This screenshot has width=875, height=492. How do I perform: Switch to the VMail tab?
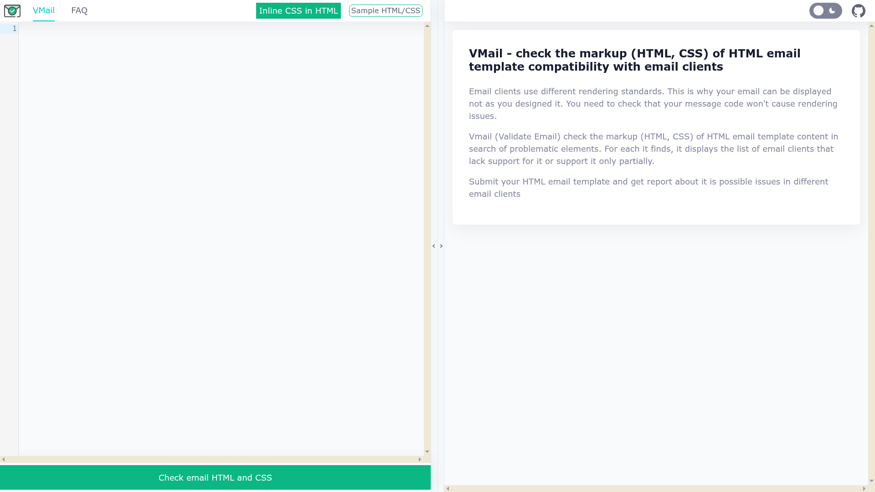coord(44,10)
